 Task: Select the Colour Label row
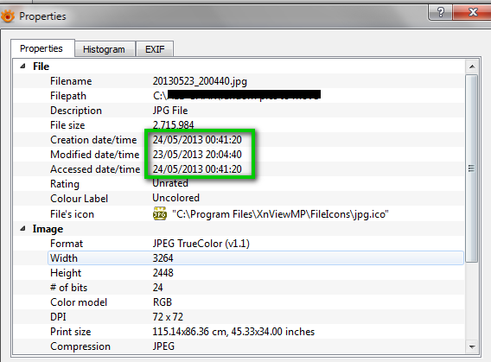(239, 199)
